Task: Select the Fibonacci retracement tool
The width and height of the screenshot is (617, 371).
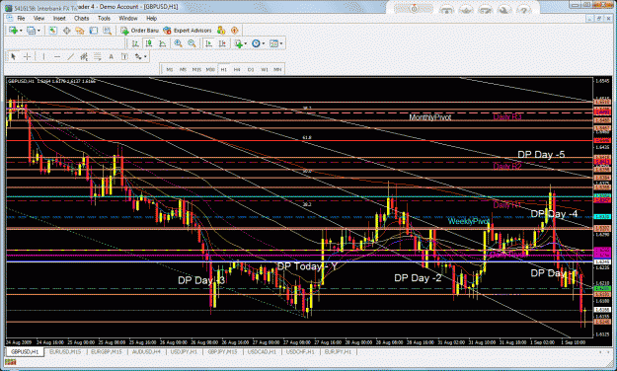Action: [97, 56]
